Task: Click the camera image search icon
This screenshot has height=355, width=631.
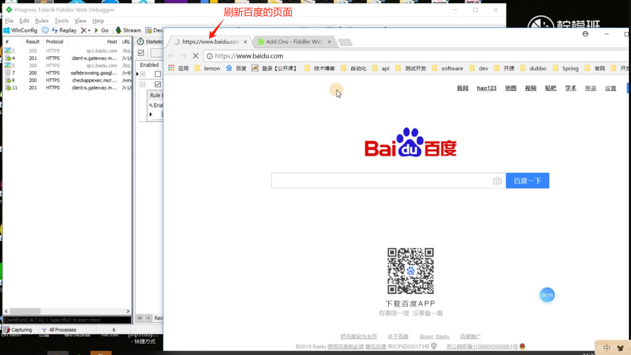Action: (x=497, y=181)
